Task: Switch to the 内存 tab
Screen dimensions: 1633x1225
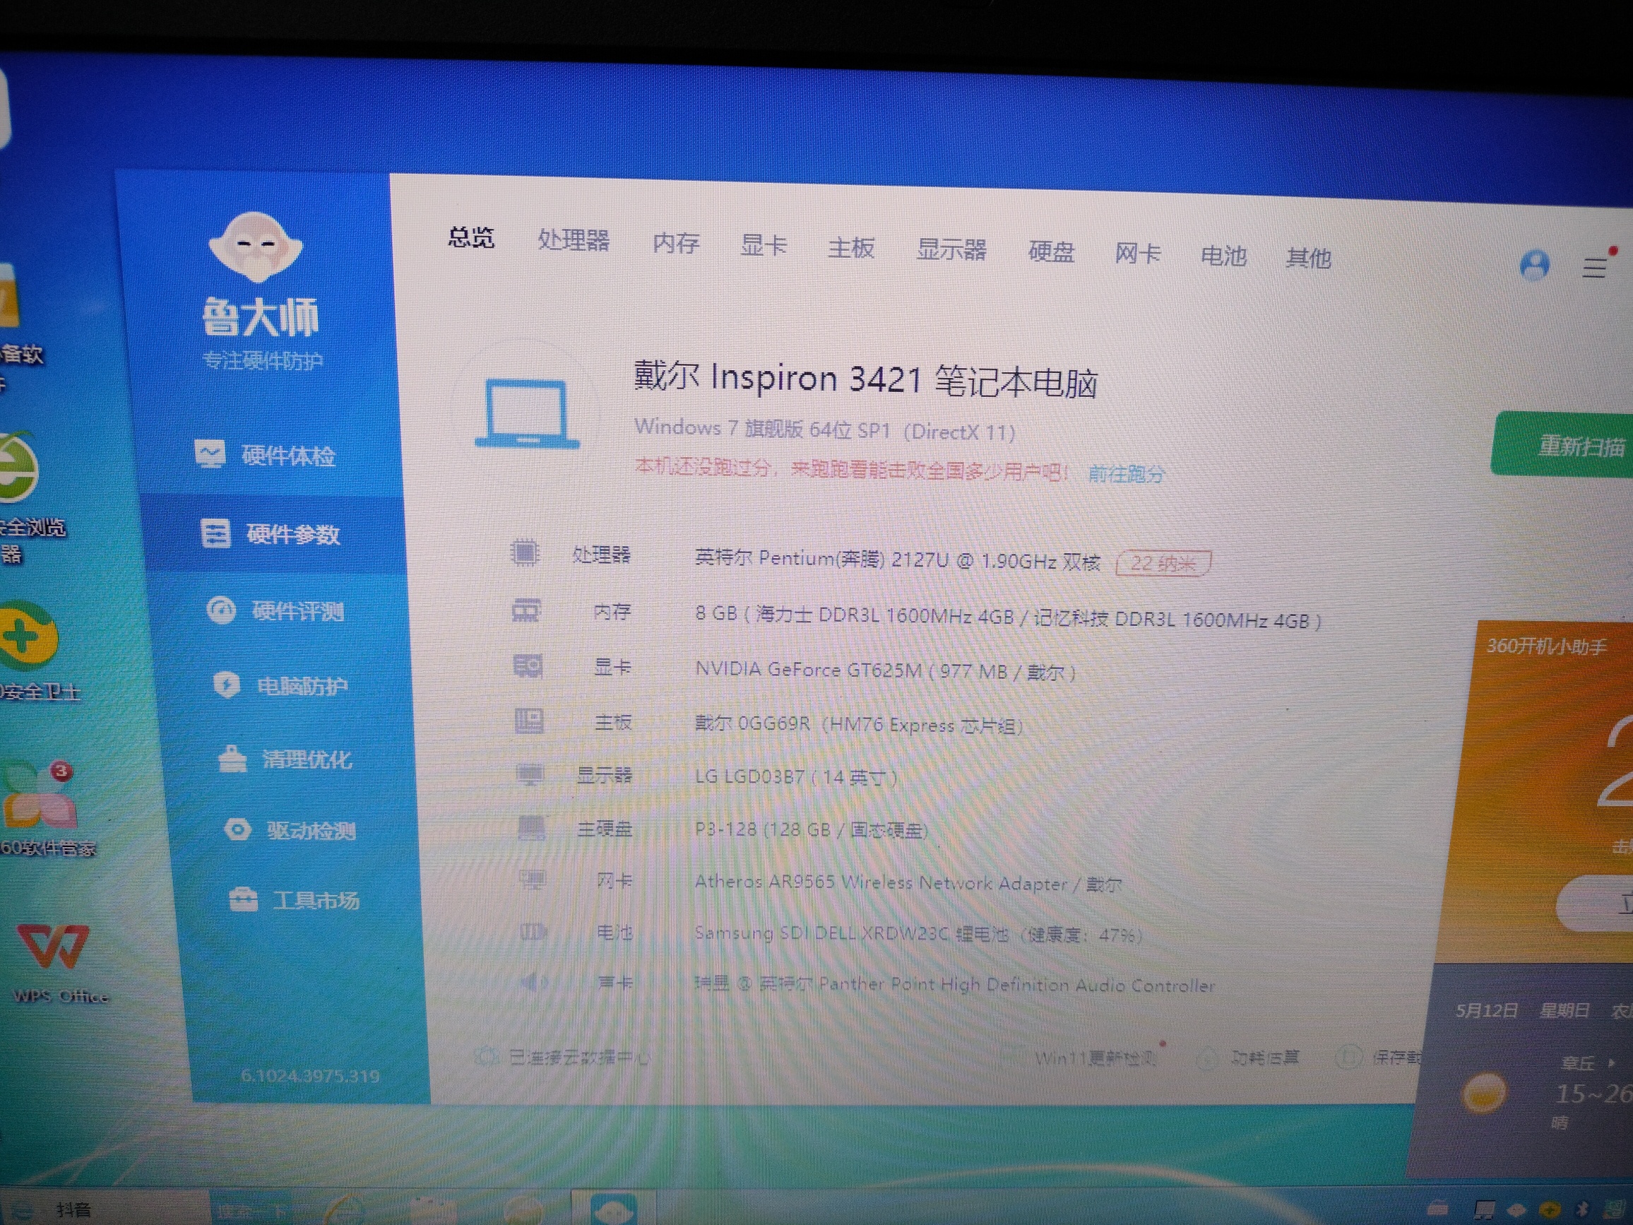Action: (x=675, y=244)
